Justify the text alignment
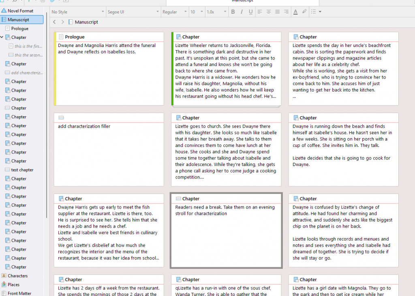The image size is (415, 296). 277,12
